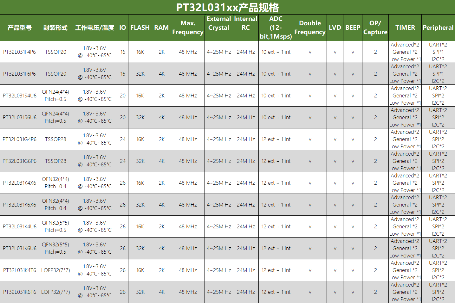Select the Peripheral column header
The image size is (455, 303).
(x=438, y=28)
